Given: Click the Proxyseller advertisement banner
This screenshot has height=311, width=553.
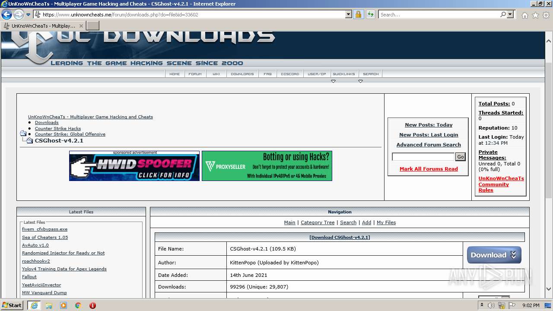Looking at the screenshot, I should pos(267,166).
